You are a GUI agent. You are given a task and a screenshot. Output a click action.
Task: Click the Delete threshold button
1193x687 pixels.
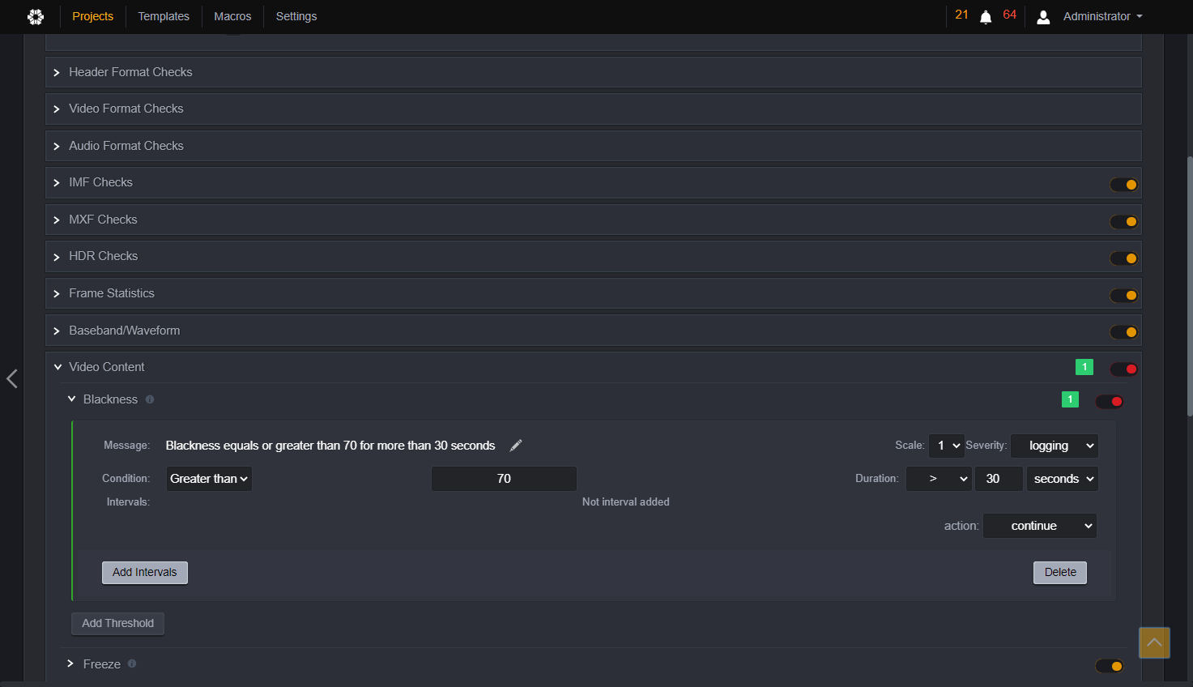point(1060,573)
